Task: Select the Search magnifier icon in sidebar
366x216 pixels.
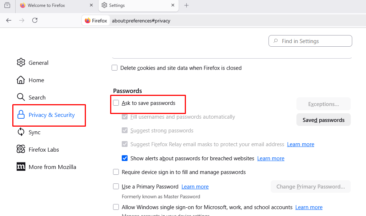Action: tap(21, 97)
